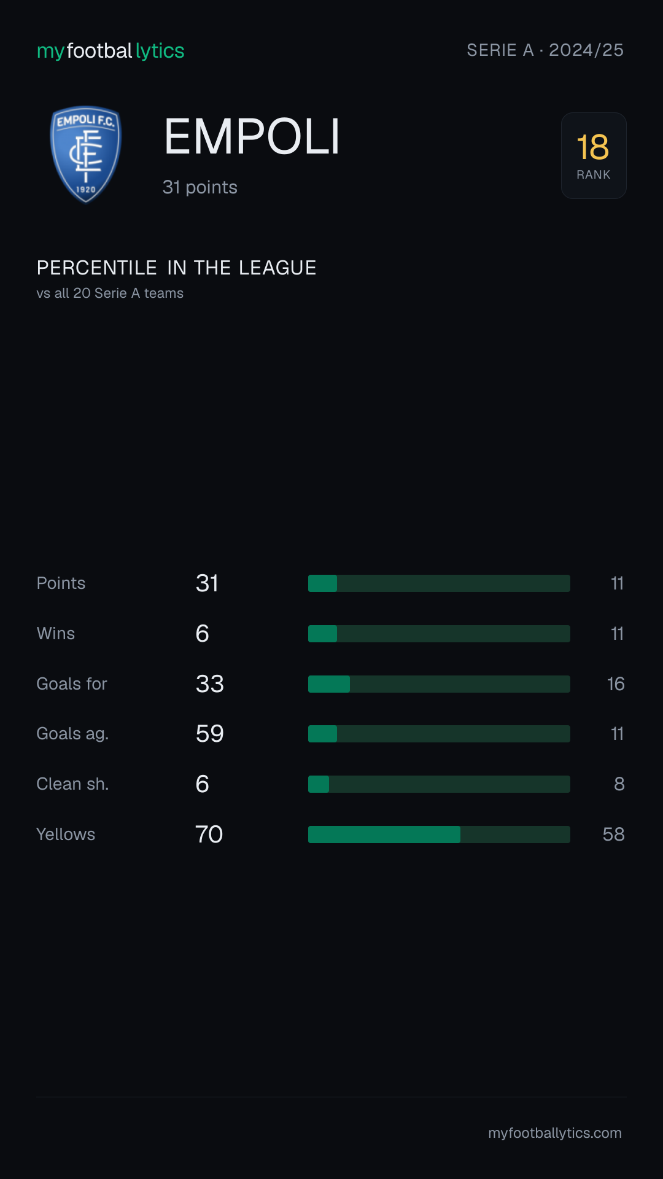Click the Yellows percentile bar
The width and height of the screenshot is (663, 1179).
[439, 835]
